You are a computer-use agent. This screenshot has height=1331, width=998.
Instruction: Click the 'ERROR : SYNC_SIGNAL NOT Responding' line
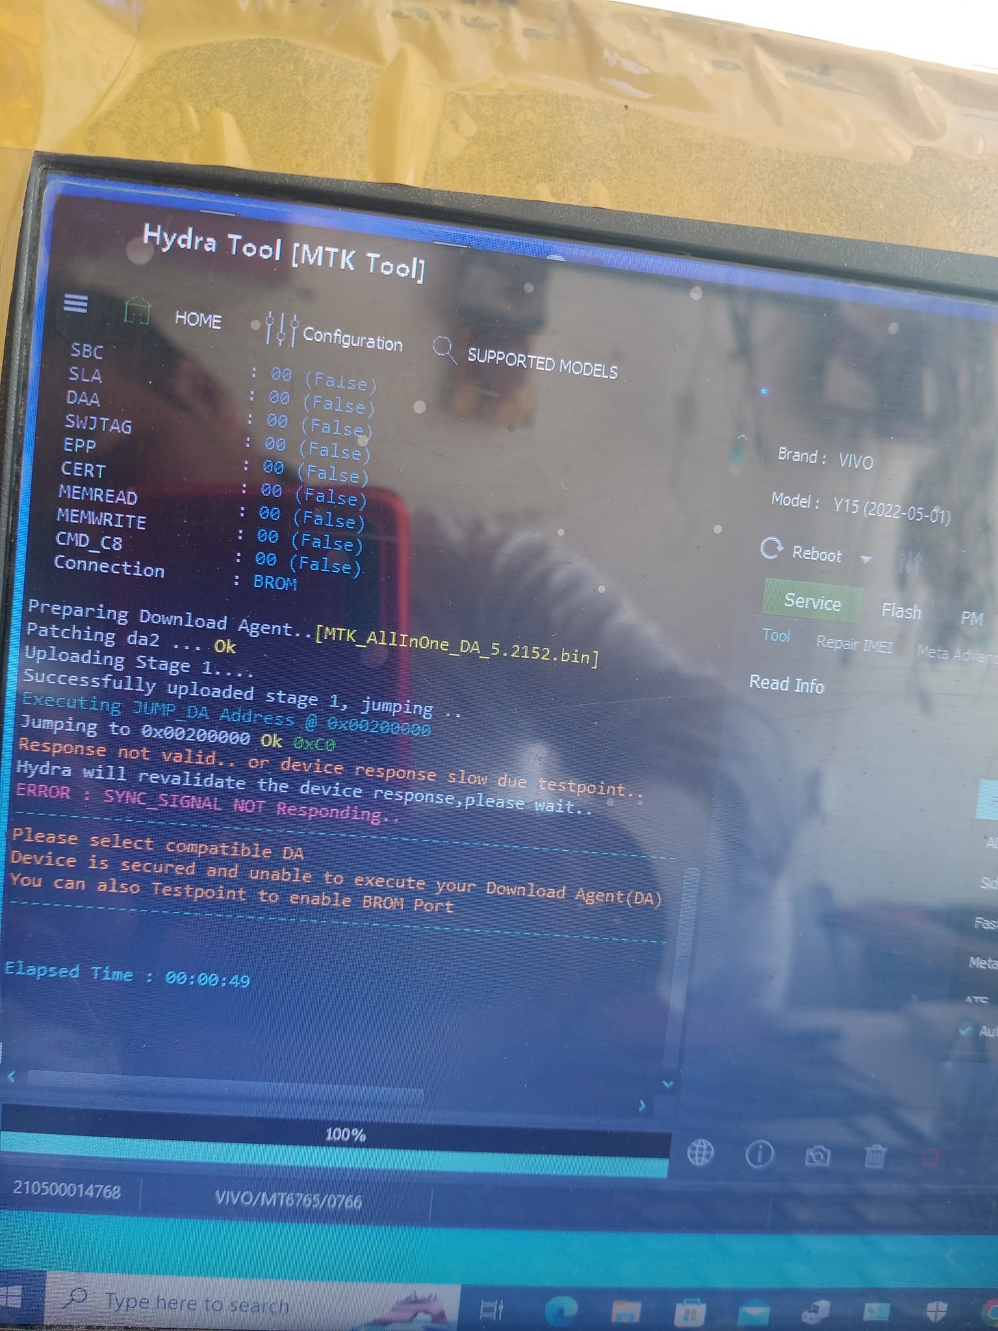pyautogui.click(x=208, y=803)
